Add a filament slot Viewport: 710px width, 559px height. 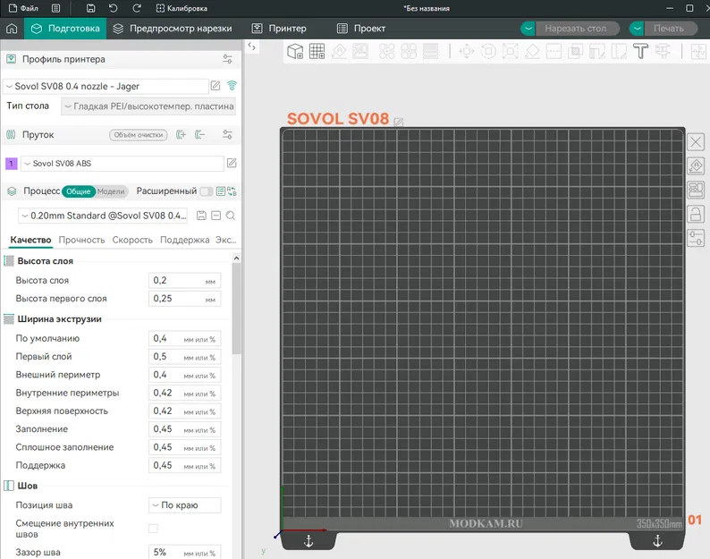[182, 134]
